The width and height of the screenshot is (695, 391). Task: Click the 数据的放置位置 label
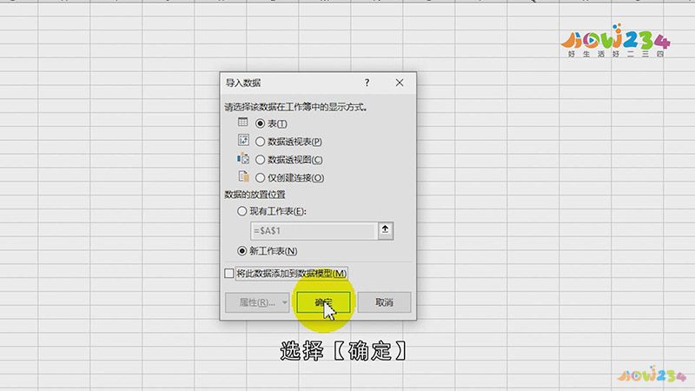[x=255, y=195]
